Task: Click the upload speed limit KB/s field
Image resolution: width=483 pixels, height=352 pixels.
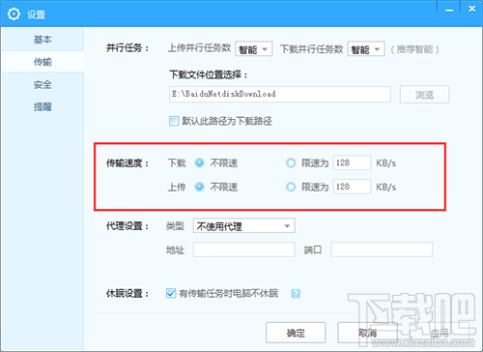Action: click(352, 187)
